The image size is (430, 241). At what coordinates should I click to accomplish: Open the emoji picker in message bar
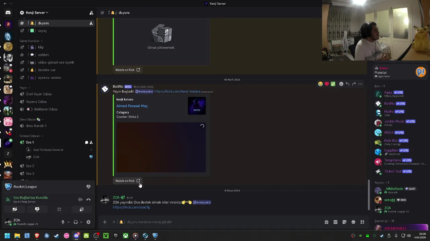pos(353,222)
